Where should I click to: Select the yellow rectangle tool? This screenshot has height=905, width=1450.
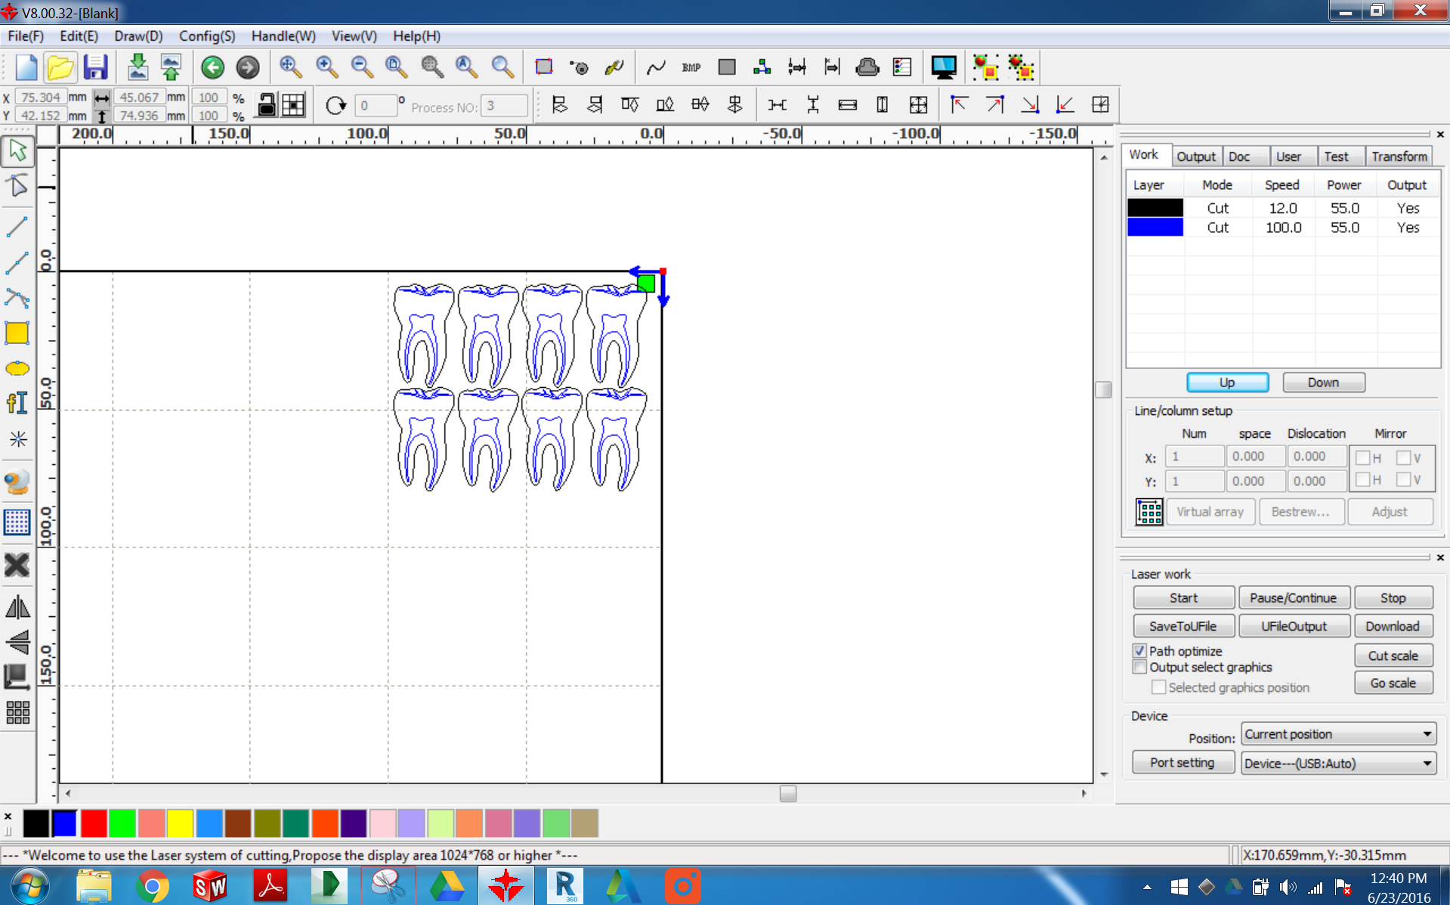[x=17, y=333]
